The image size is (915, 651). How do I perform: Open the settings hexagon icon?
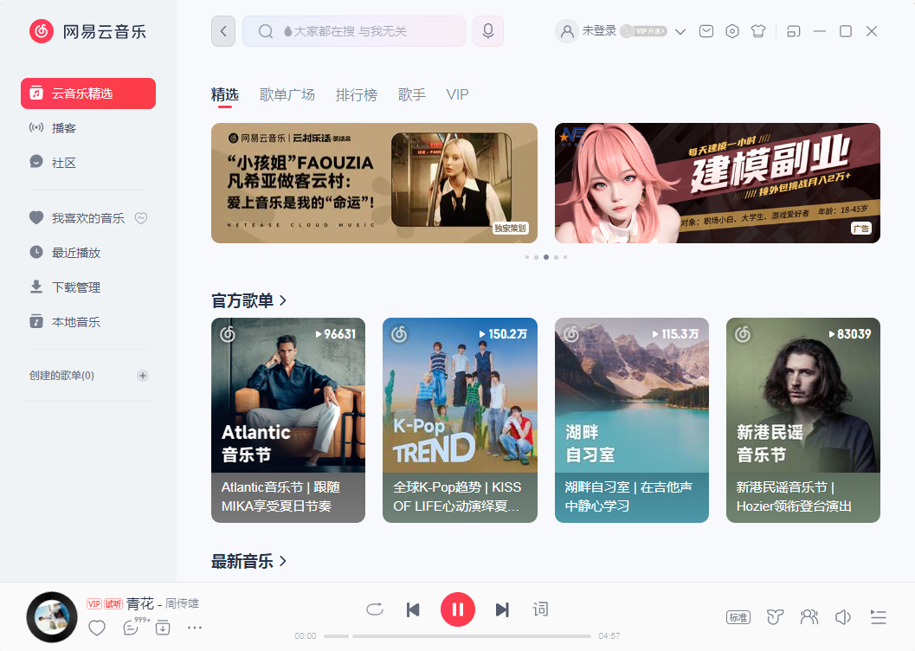tap(732, 31)
